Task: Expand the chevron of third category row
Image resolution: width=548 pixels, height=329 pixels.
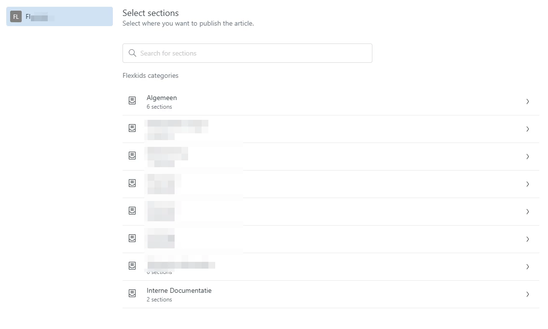Action: coord(527,157)
